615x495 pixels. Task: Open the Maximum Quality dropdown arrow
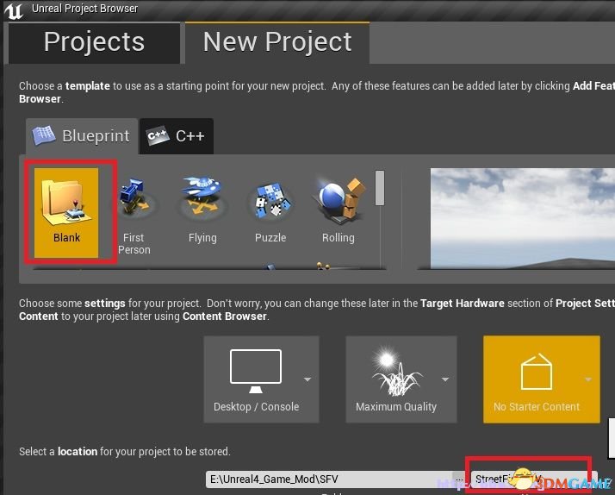(x=445, y=379)
